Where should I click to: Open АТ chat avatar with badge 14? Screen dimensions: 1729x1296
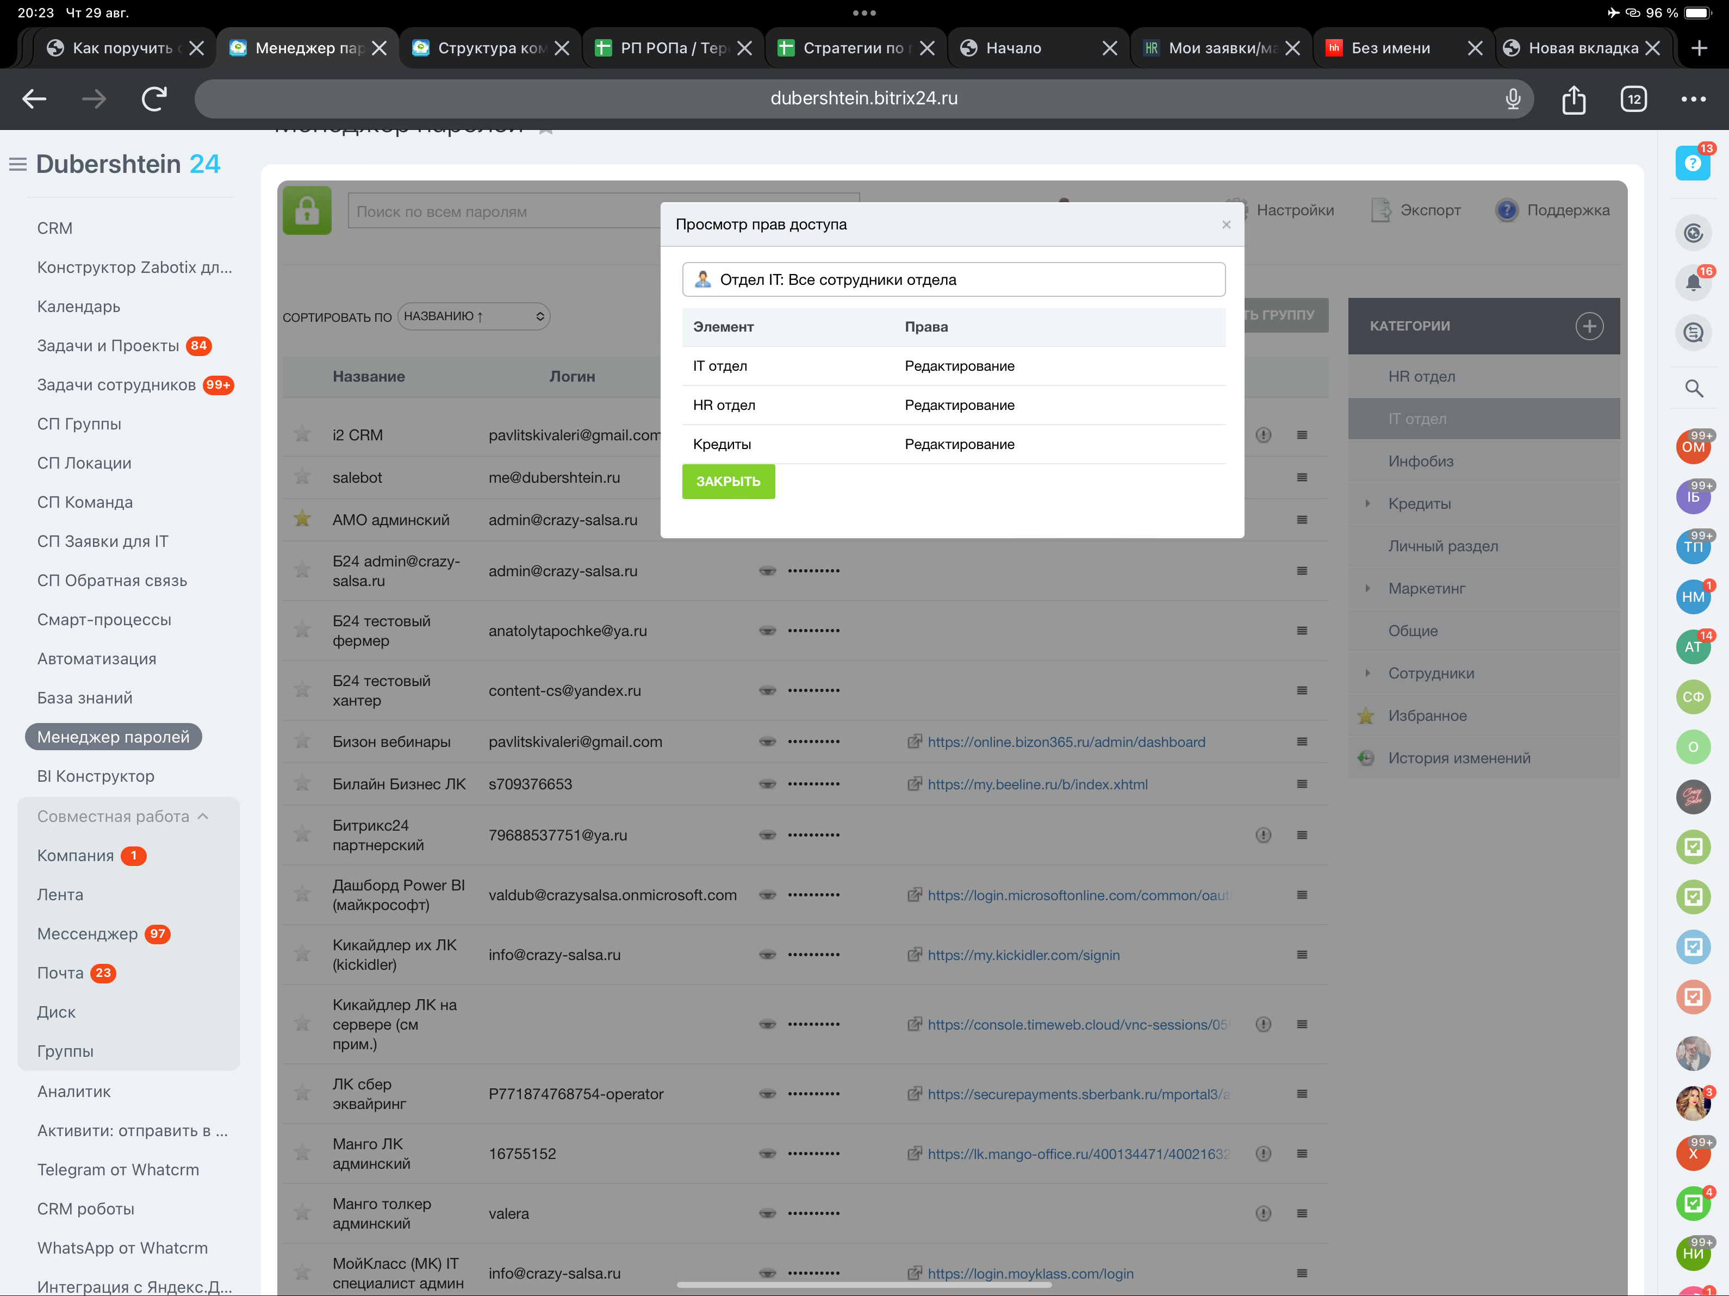[x=1693, y=646]
